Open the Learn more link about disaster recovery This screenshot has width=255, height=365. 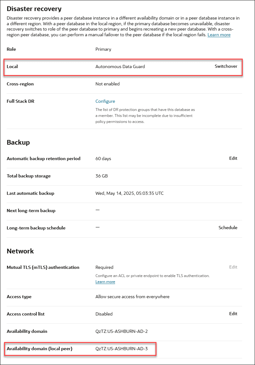[x=219, y=35]
